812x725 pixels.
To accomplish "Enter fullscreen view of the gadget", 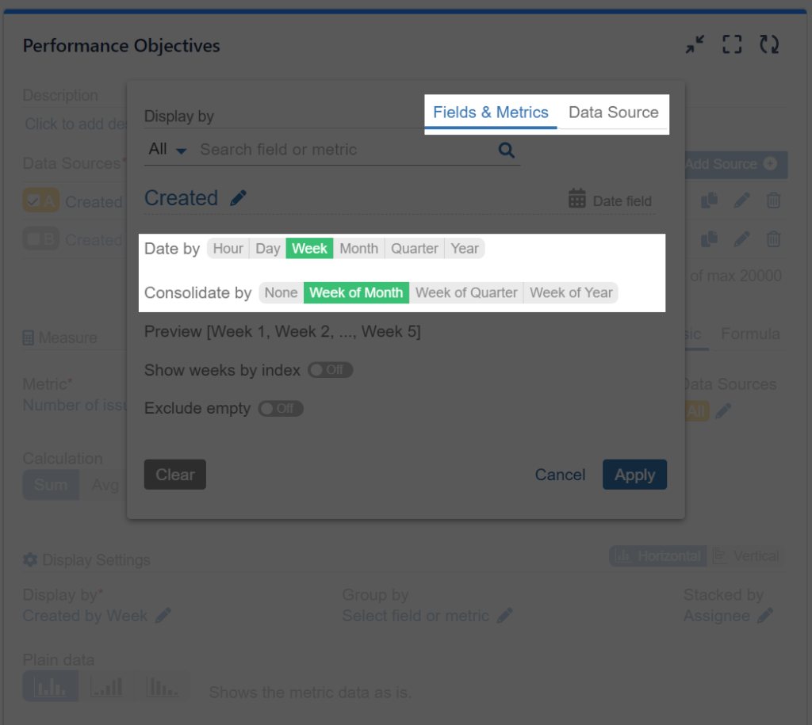I will [x=731, y=44].
